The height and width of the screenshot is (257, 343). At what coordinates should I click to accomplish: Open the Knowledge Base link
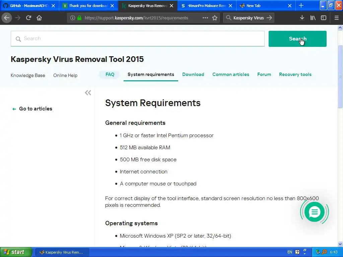coord(28,75)
